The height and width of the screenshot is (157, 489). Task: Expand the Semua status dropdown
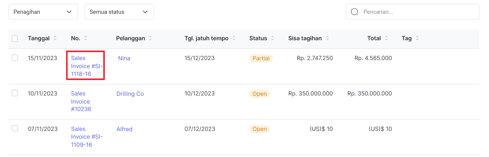[x=119, y=12]
